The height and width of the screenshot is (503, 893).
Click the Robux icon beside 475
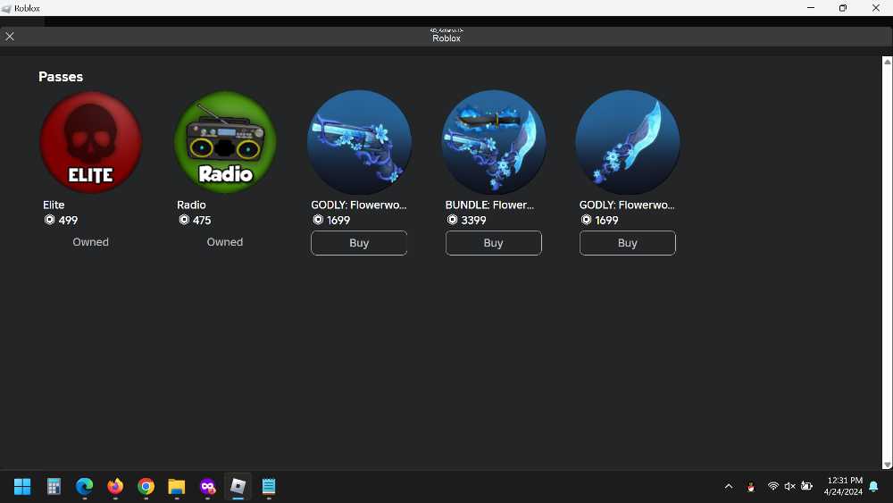184,220
